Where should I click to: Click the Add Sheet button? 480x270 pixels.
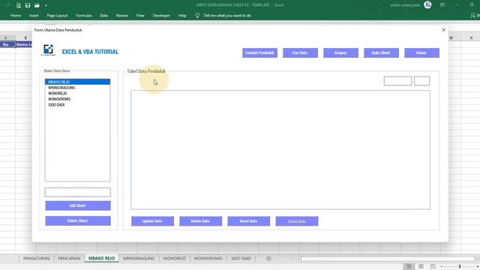[78, 205]
